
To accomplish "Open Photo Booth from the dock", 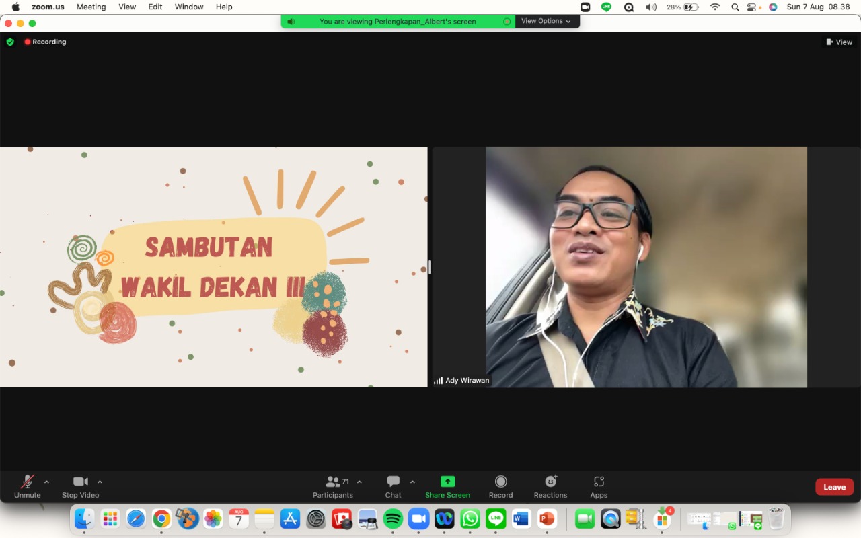I will pyautogui.click(x=342, y=518).
